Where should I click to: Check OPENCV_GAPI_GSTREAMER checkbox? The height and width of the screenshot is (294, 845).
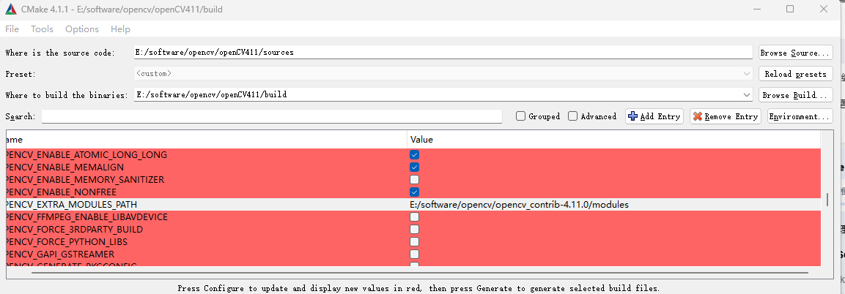click(414, 255)
